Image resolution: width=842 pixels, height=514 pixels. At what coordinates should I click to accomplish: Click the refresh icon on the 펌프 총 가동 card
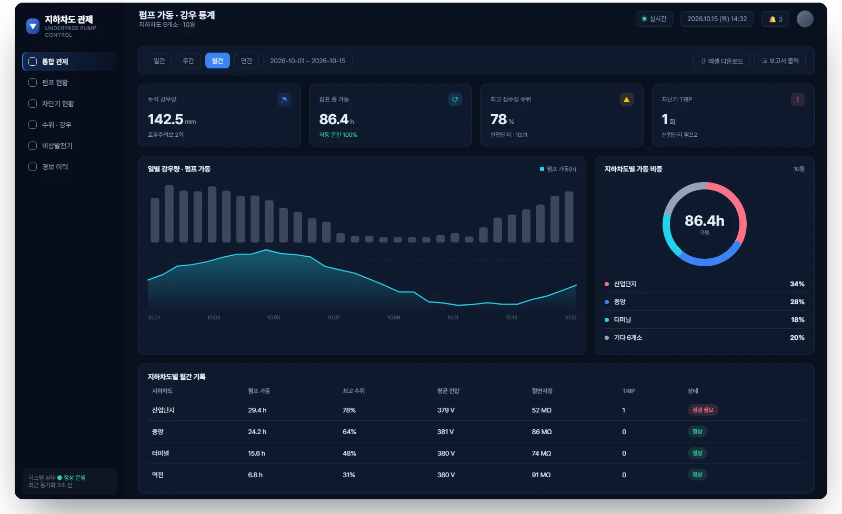(x=455, y=99)
